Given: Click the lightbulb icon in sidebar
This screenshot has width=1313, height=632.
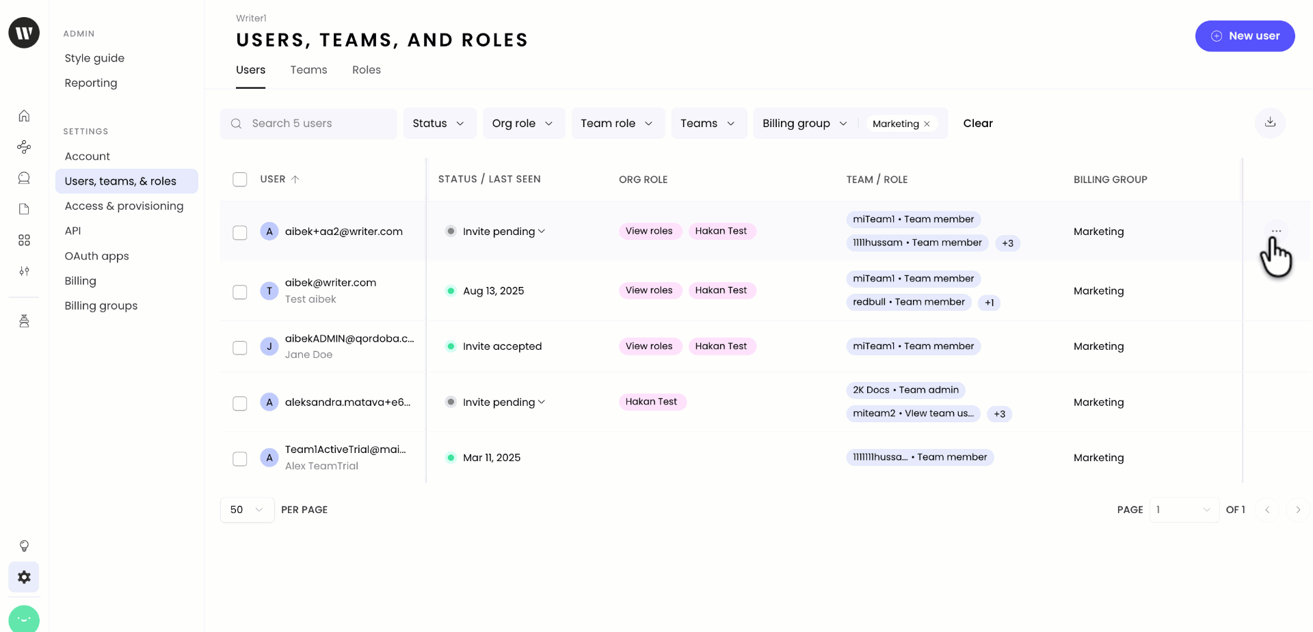Looking at the screenshot, I should (24, 546).
